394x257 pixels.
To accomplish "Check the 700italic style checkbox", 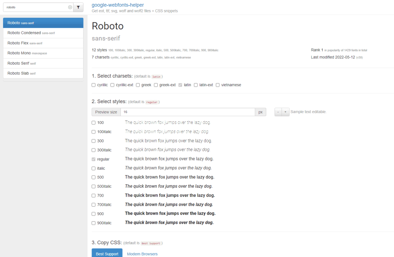I will coord(93,205).
